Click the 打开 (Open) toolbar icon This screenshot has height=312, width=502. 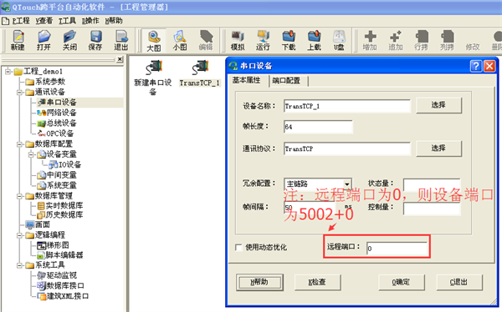click(44, 41)
